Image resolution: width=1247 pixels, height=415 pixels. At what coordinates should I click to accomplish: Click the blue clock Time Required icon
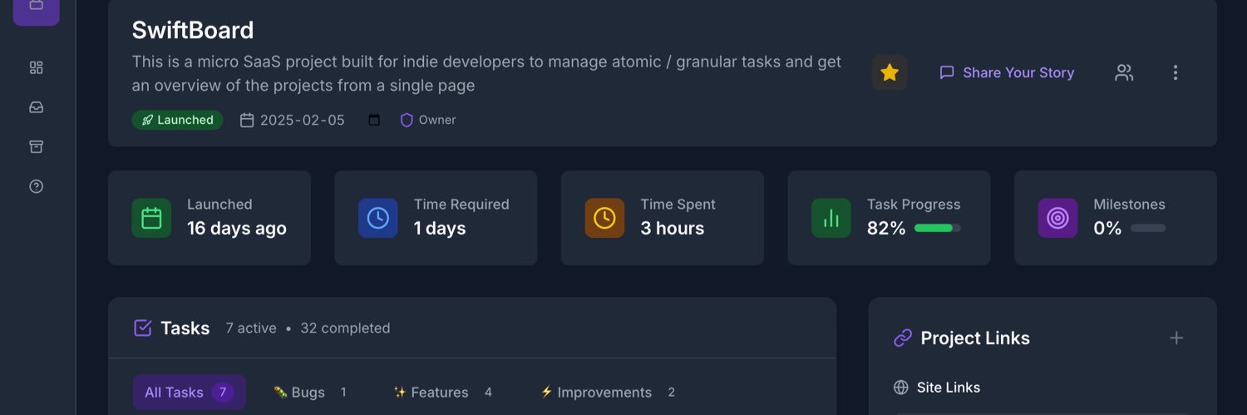point(377,218)
